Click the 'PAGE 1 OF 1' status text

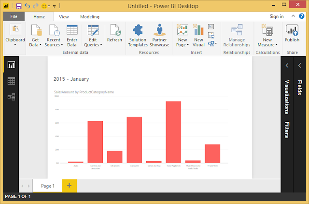(x=18, y=196)
